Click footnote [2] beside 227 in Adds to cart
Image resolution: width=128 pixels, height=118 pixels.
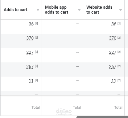click(x=36, y=52)
